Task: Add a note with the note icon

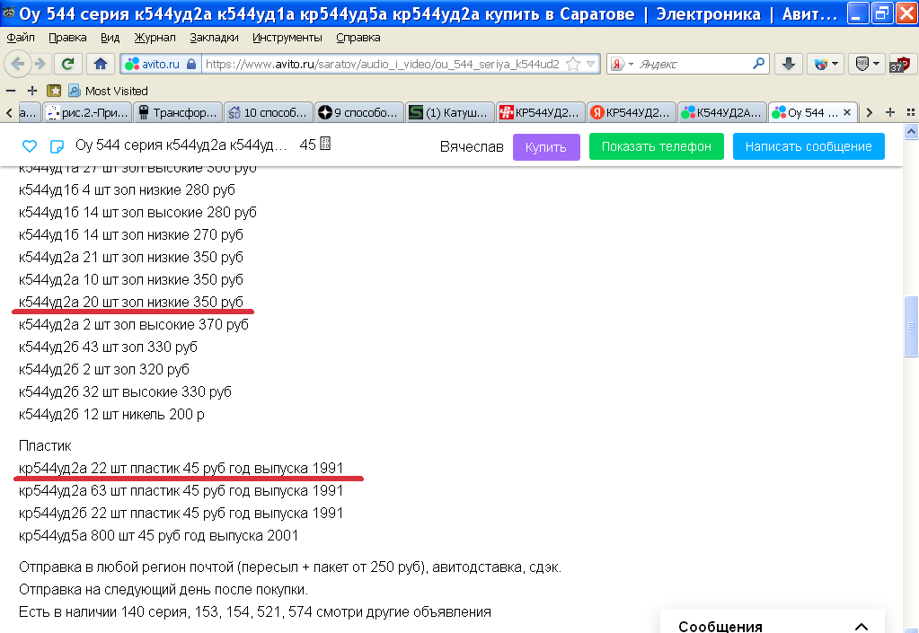Action: pyautogui.click(x=57, y=145)
